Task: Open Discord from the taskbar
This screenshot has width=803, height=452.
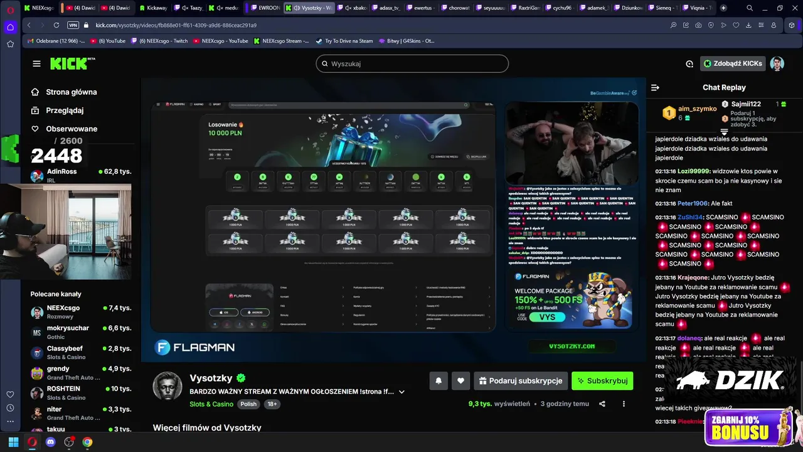Action: 51,442
